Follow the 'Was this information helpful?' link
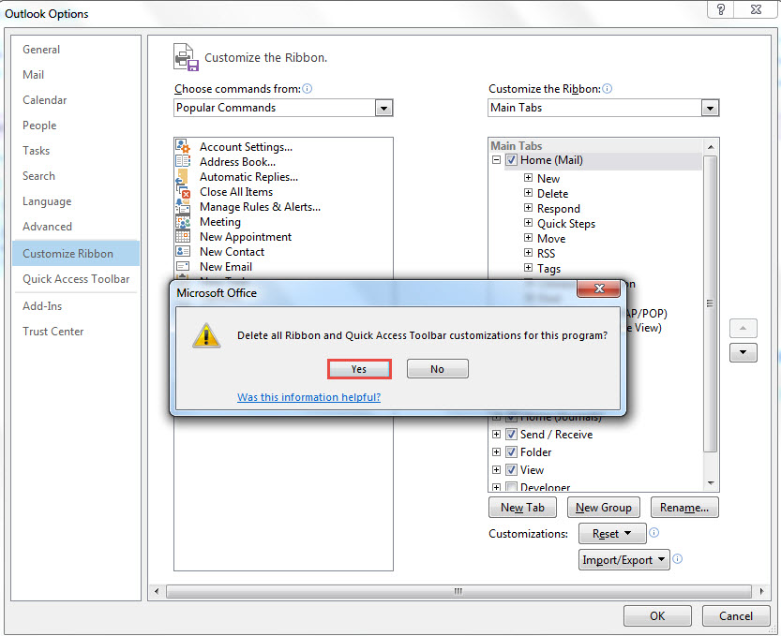The image size is (781, 636). 308,397
